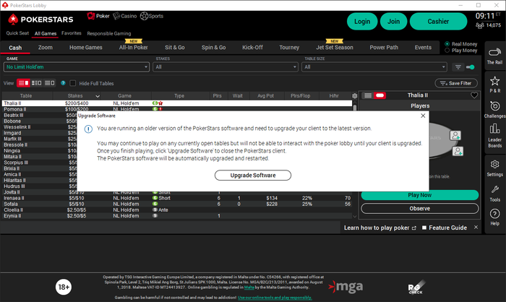Click the Play Now button
Image resolution: width=506 pixels, height=302 pixels.
point(419,195)
